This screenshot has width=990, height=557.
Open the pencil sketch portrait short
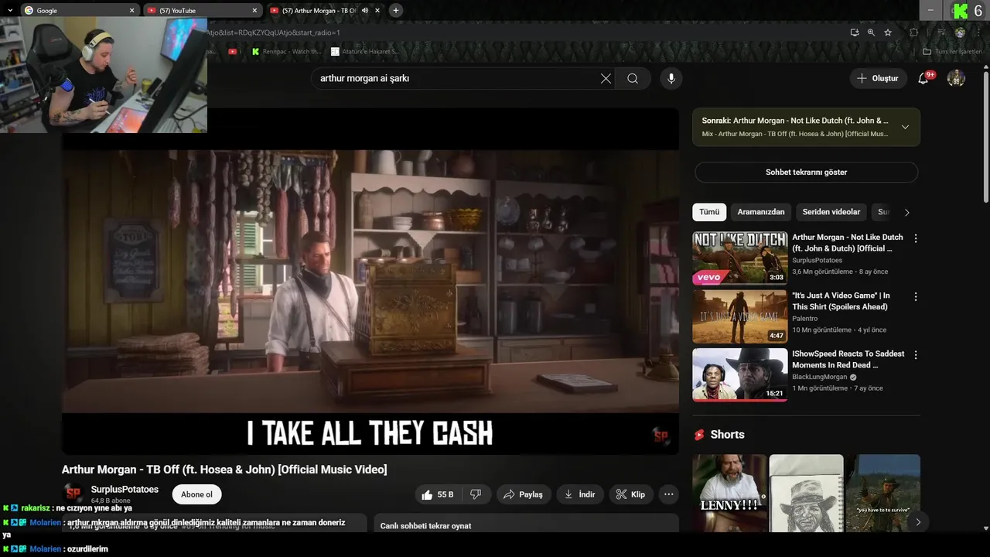click(x=806, y=493)
